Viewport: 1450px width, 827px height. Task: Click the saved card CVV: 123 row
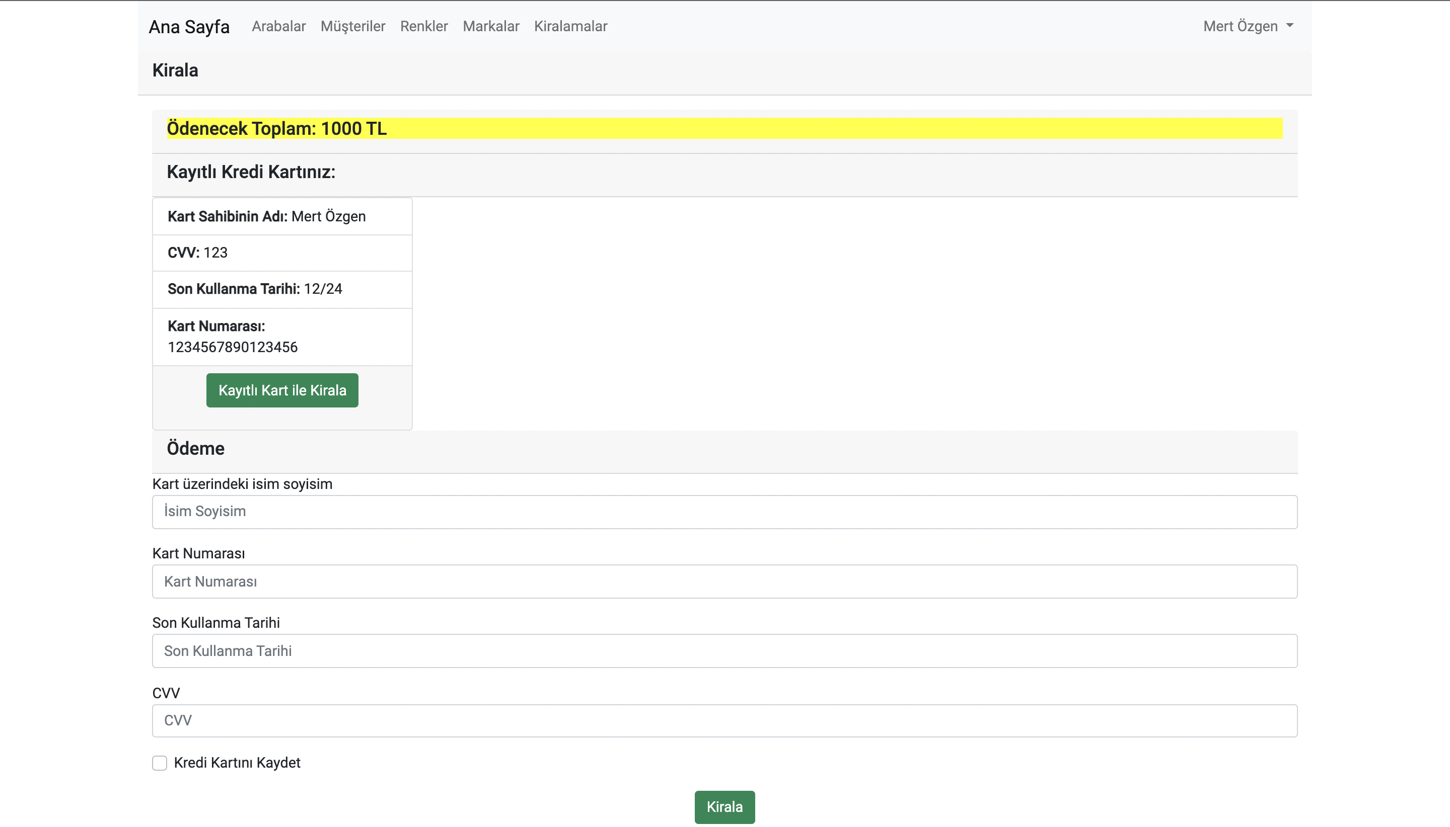pyautogui.click(x=282, y=253)
